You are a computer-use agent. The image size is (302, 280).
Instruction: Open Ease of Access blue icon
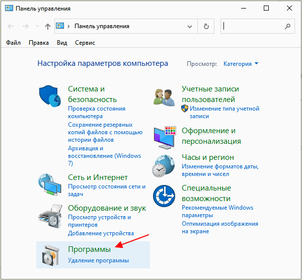164,196
